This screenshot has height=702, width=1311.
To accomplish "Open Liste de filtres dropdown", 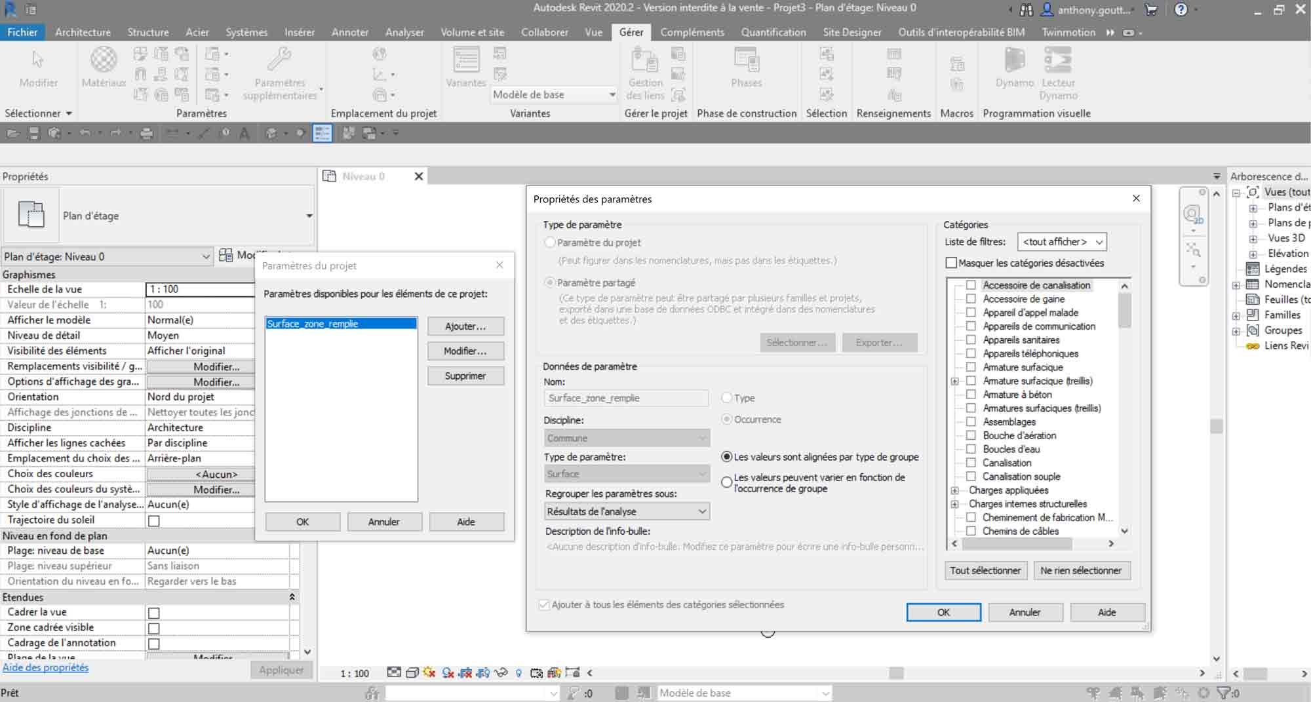I will (x=1062, y=242).
